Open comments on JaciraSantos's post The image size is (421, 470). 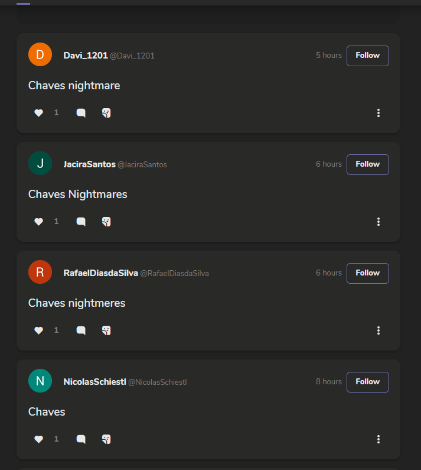pos(81,222)
